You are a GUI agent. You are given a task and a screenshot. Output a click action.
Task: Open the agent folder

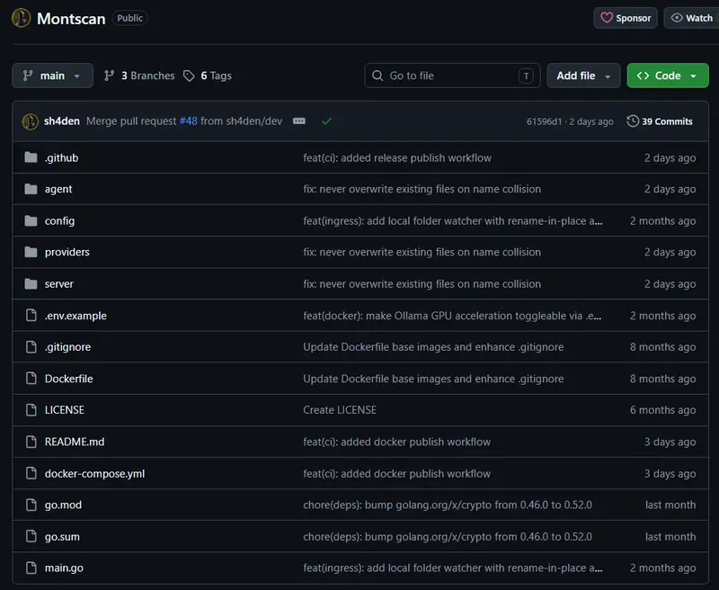click(58, 189)
